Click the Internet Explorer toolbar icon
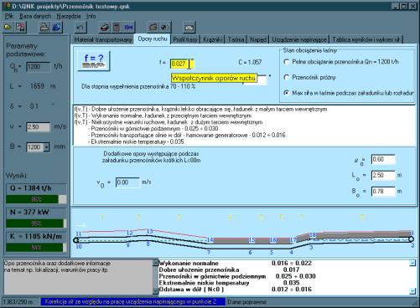The width and height of the screenshot is (420, 308). tap(56, 28)
